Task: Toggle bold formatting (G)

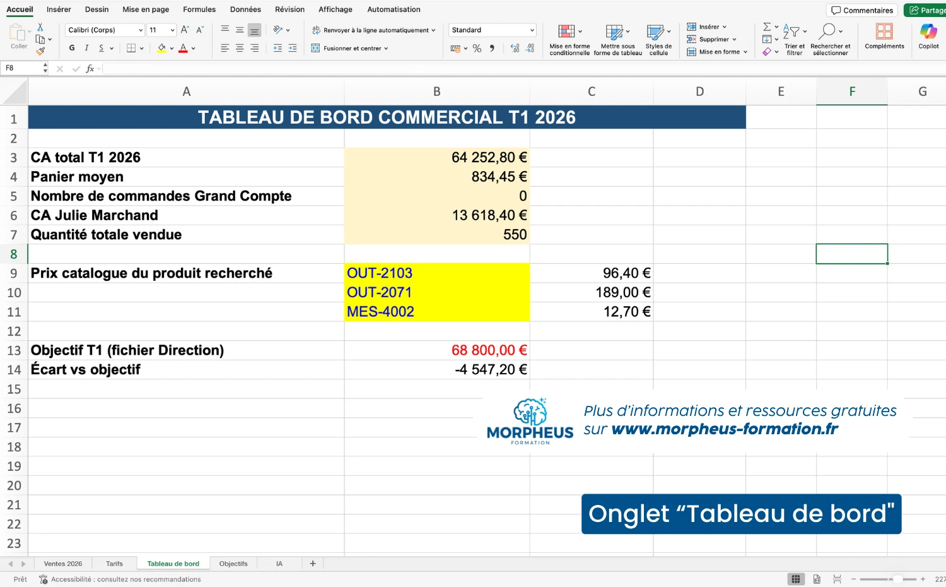Action: point(72,48)
